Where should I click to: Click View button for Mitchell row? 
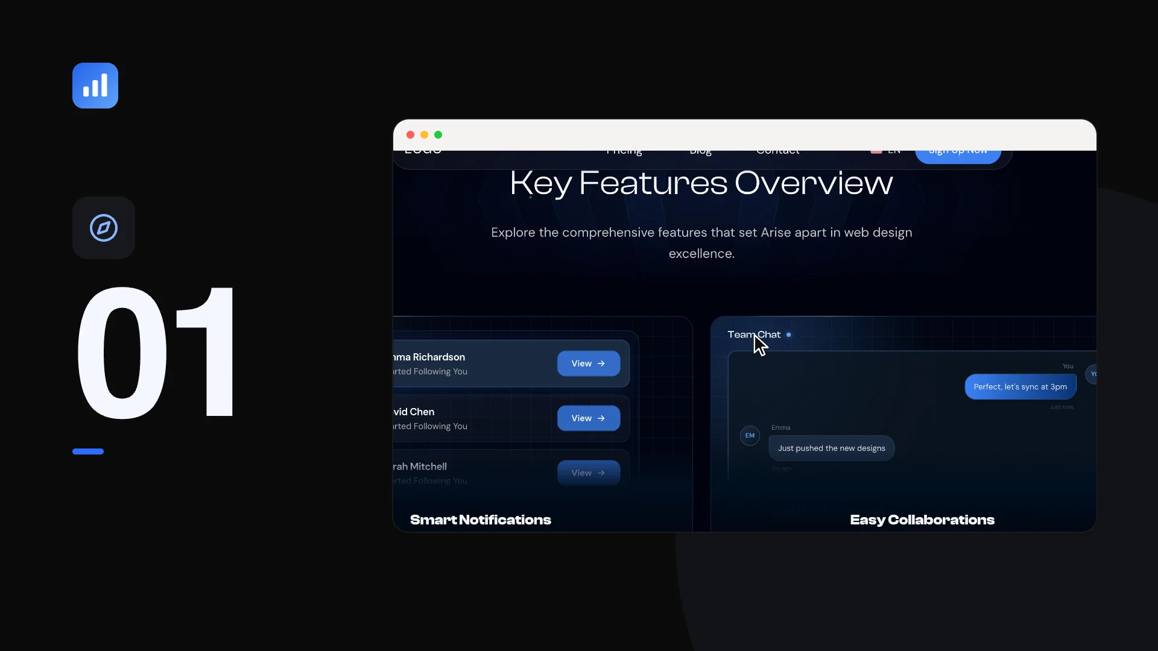click(589, 473)
